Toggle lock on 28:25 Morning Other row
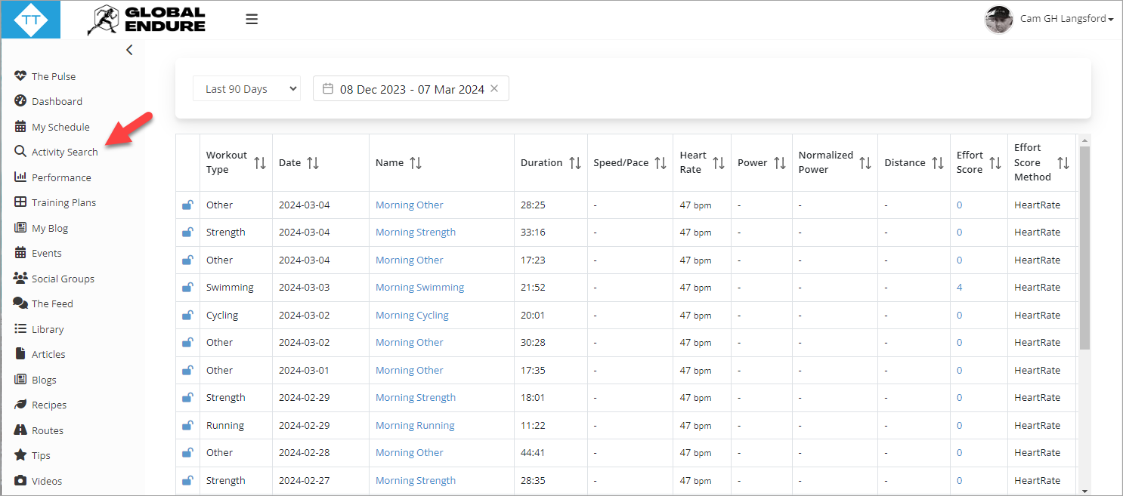The width and height of the screenshot is (1123, 496). pyautogui.click(x=187, y=205)
